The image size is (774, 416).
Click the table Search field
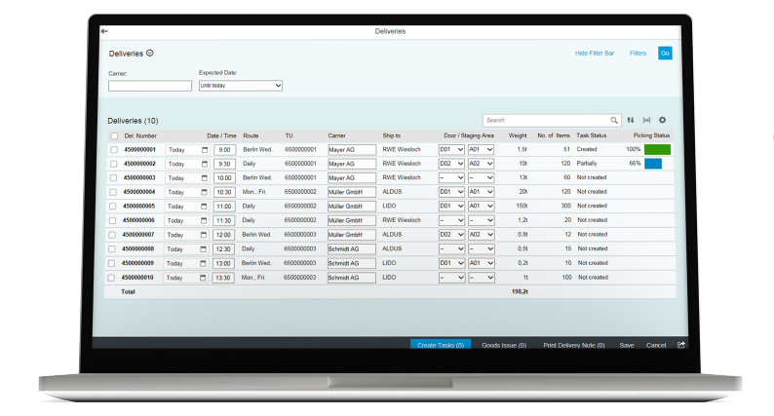pos(552,120)
